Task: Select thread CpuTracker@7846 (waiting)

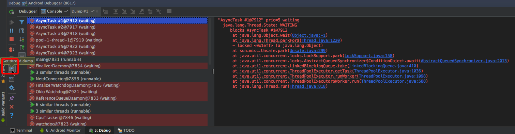Action: (x=117, y=118)
